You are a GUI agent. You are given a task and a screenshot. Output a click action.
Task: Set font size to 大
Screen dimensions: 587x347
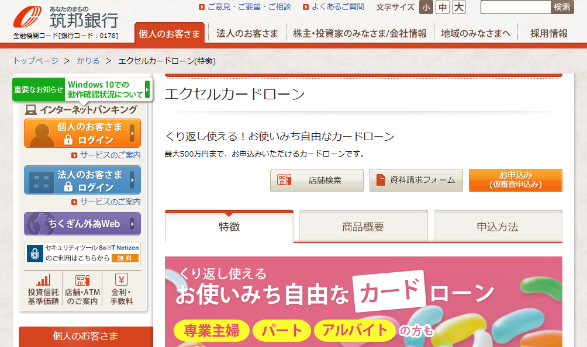[459, 7]
